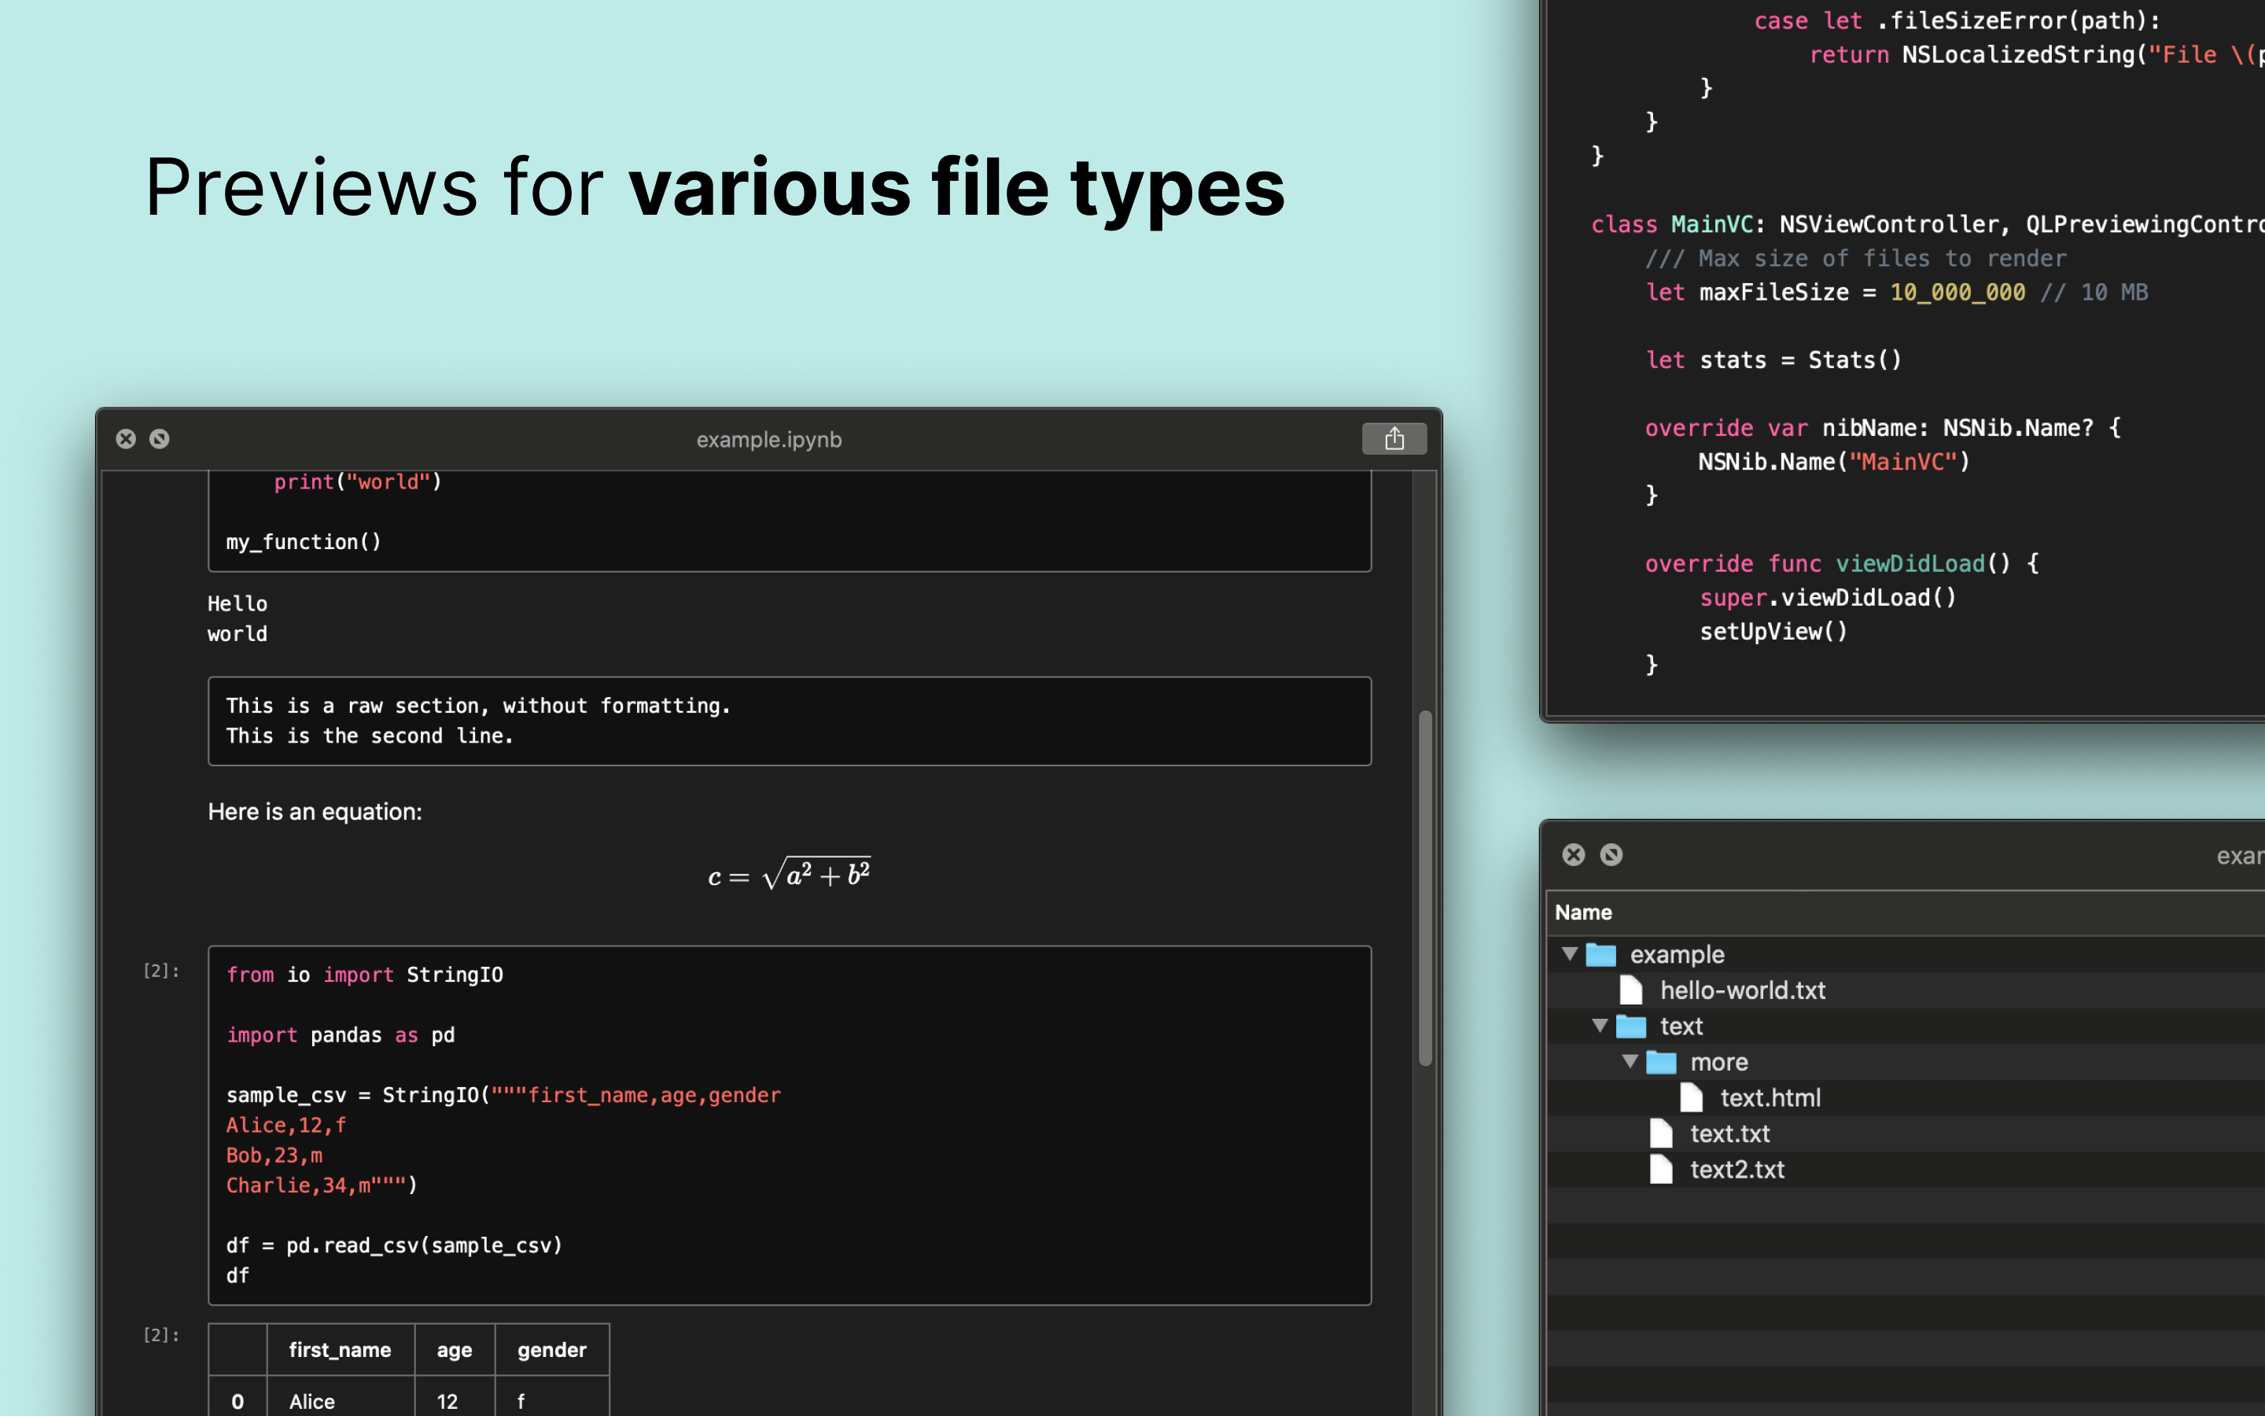
Task: Select the text.txt file icon
Action: [x=1660, y=1133]
